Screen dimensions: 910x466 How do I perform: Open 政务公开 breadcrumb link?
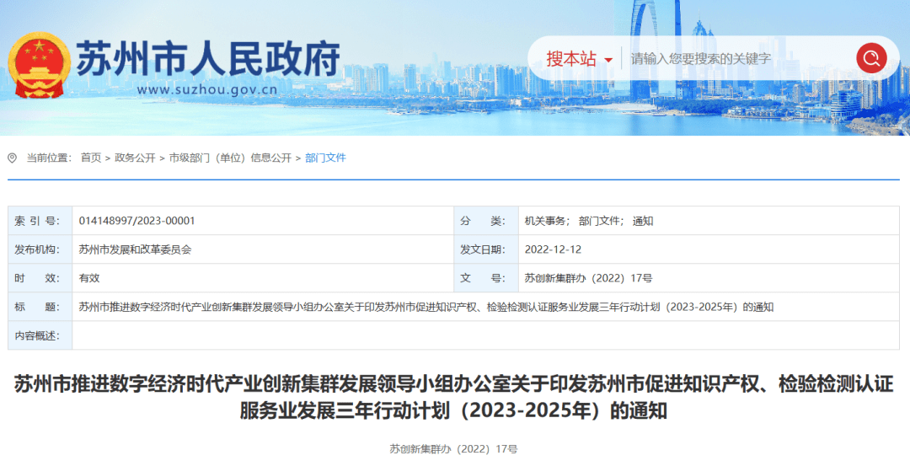tap(135, 158)
